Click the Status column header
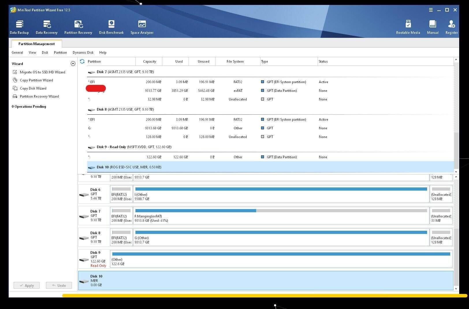The width and height of the screenshot is (469, 309). (x=386, y=61)
